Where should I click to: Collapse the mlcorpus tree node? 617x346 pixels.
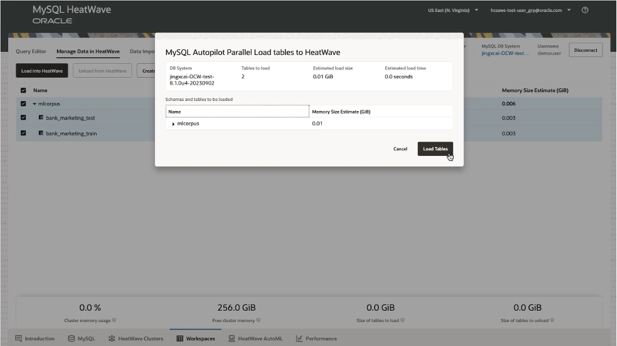tap(35, 104)
